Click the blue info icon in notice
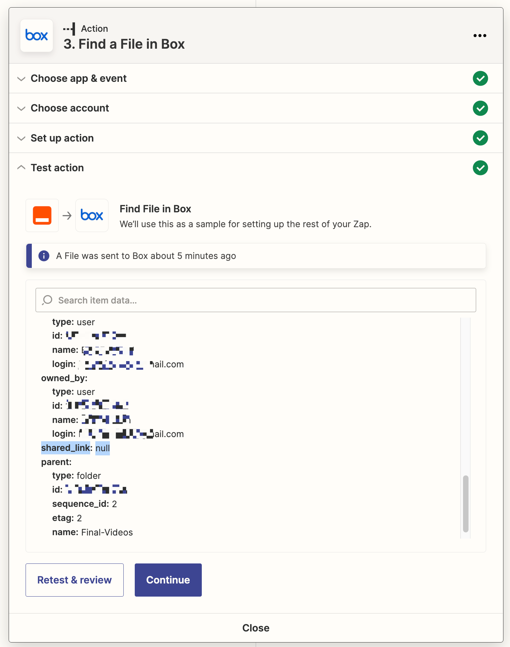The width and height of the screenshot is (510, 647). (x=44, y=256)
